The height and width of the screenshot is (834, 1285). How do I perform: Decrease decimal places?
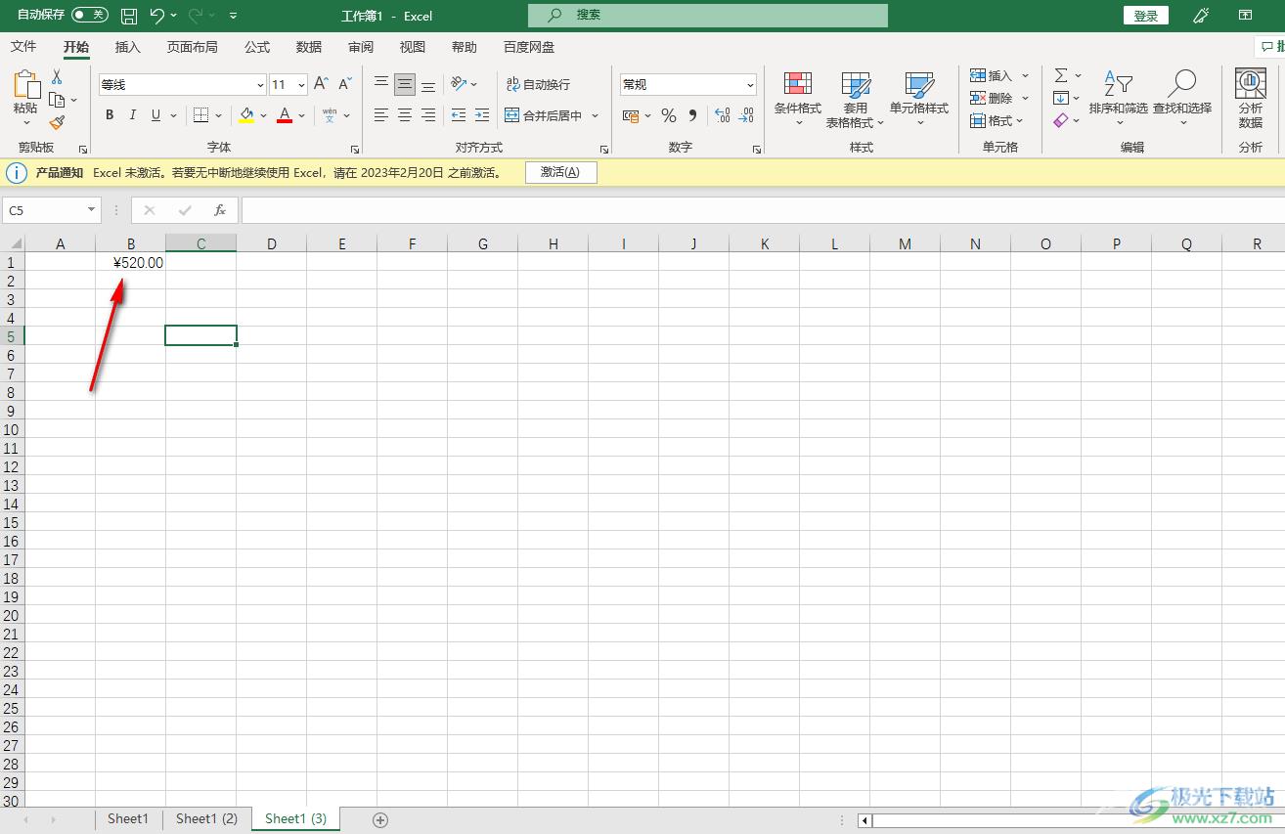pyautogui.click(x=748, y=115)
